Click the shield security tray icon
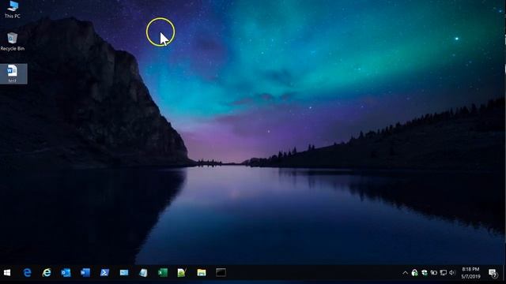The width and height of the screenshot is (506, 284). [425, 273]
